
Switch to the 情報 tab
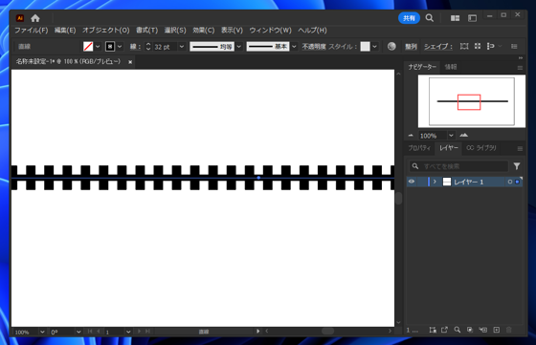[x=451, y=67]
